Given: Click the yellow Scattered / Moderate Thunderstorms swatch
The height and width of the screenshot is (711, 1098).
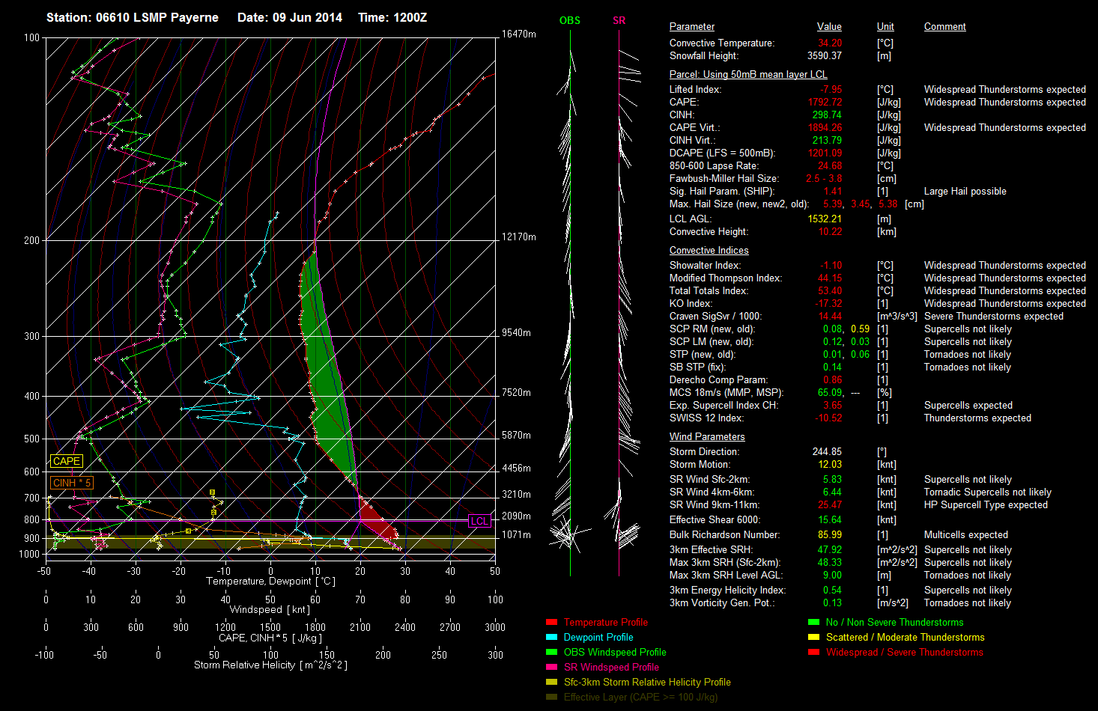Looking at the screenshot, I should [x=813, y=638].
